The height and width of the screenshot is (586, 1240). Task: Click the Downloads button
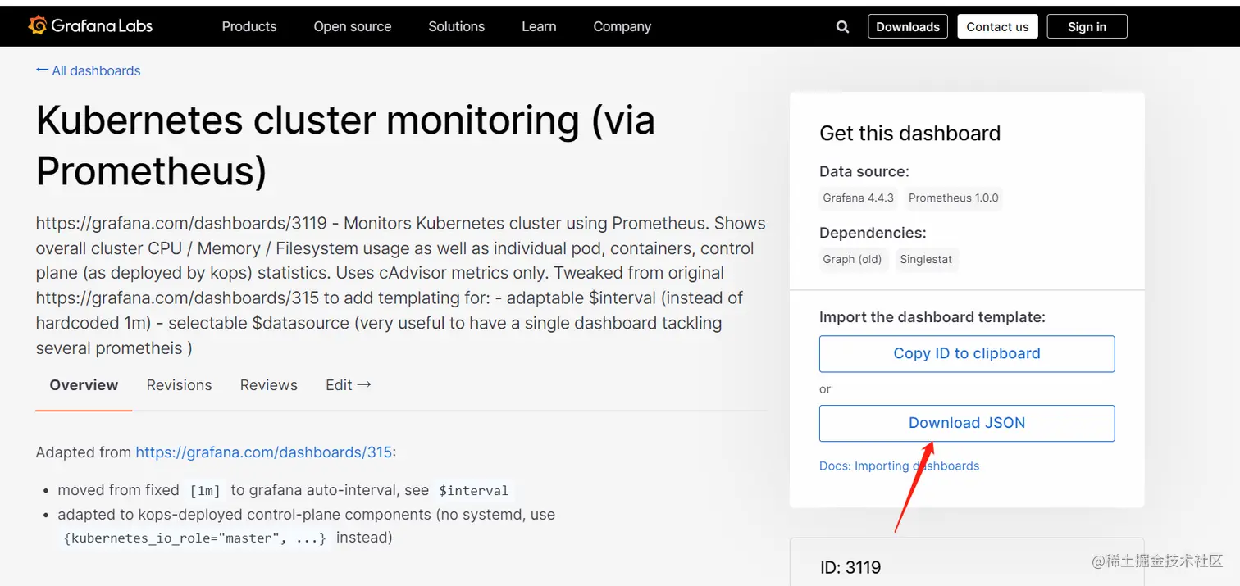click(908, 27)
